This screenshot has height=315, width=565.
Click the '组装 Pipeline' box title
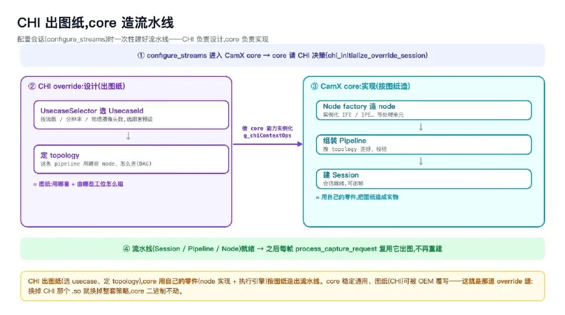[x=344, y=141]
